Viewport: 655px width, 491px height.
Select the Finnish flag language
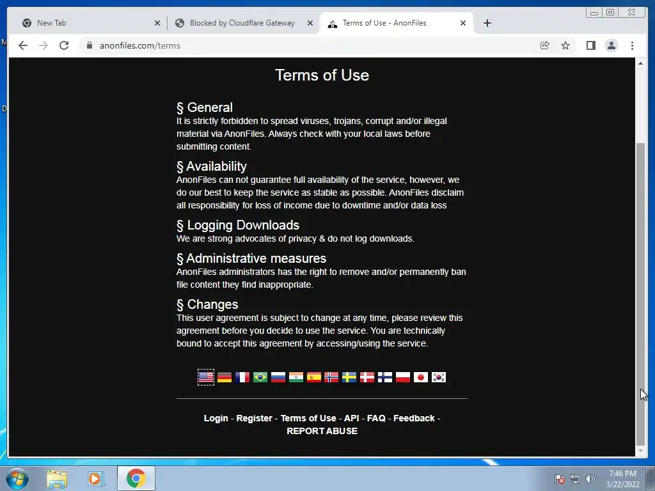click(384, 377)
